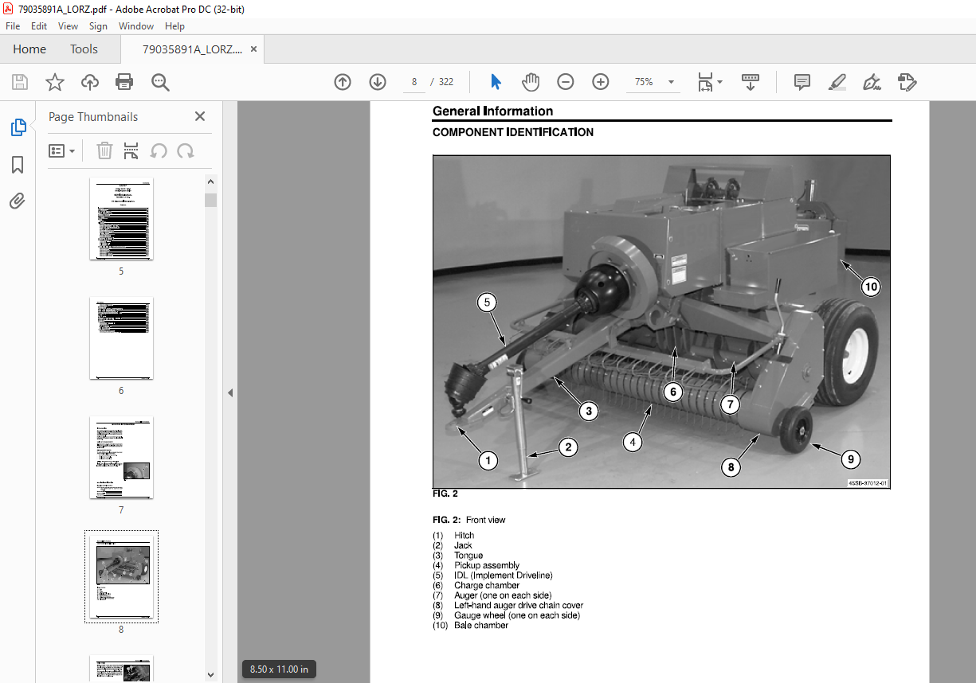This screenshot has width=976, height=683.
Task: Click the 'Pickup assembly' list entry
Action: click(487, 565)
